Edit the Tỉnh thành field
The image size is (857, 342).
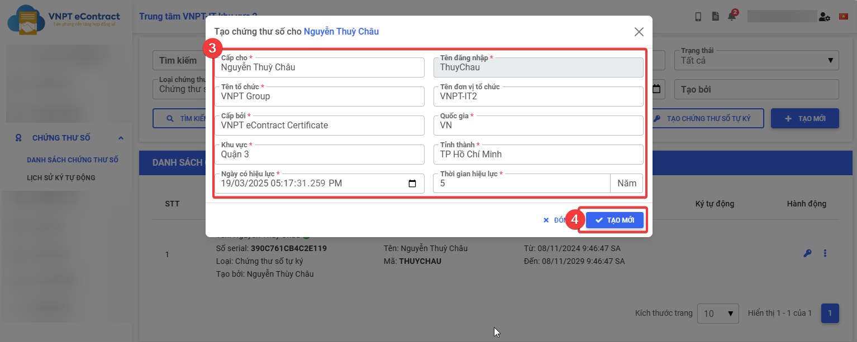pos(538,155)
